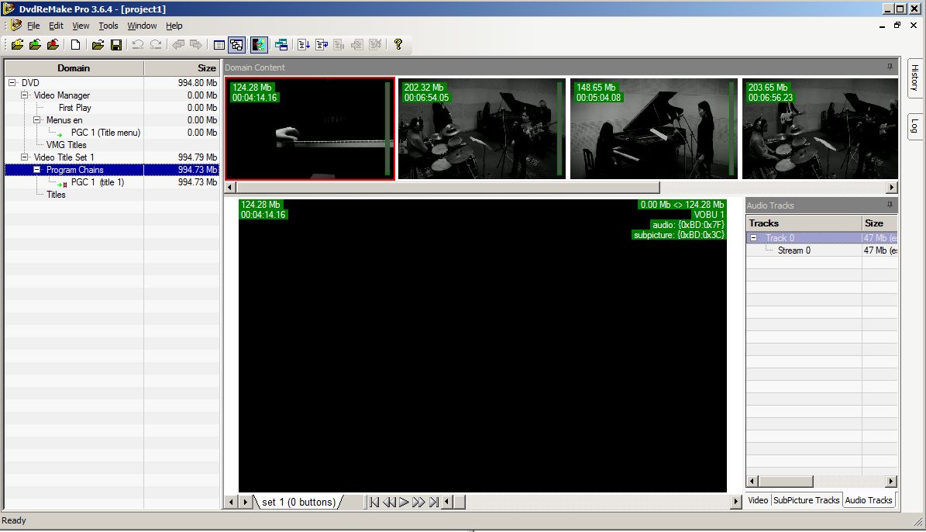Collapse the Program Chains tree node
Image resolution: width=926 pixels, height=532 pixels.
point(36,170)
